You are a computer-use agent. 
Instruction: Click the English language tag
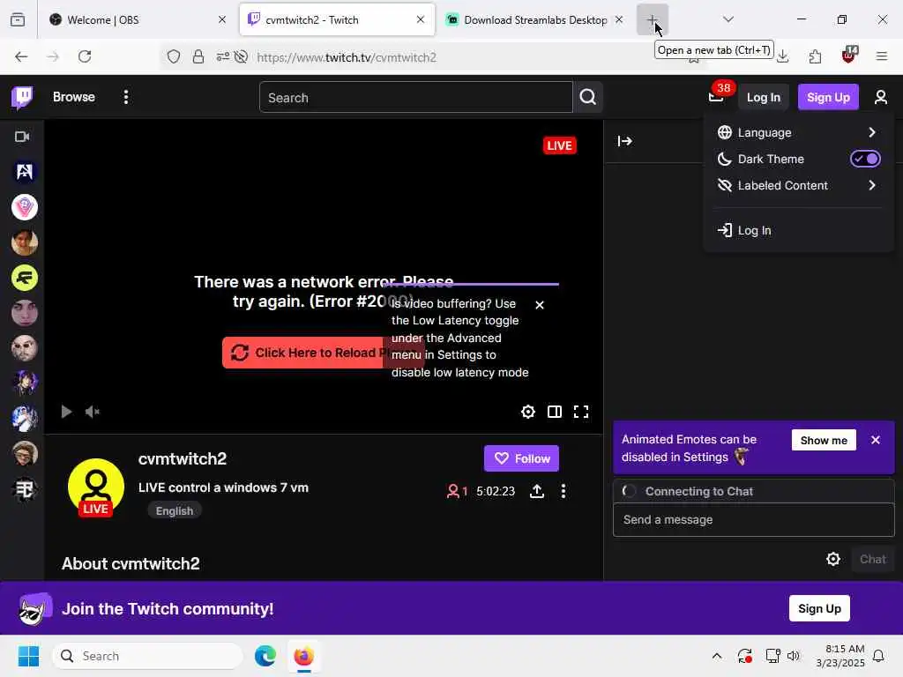[x=175, y=510]
